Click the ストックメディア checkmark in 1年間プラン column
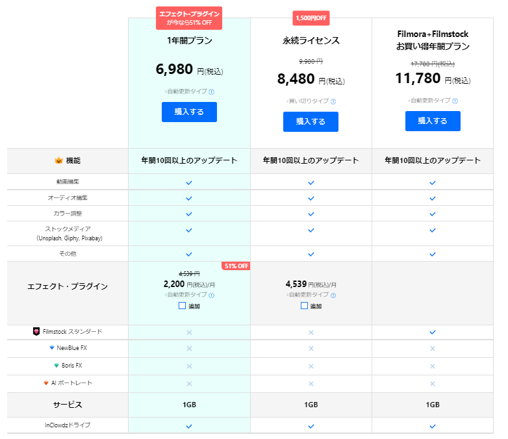Image resolution: width=508 pixels, height=439 pixels. pos(189,231)
